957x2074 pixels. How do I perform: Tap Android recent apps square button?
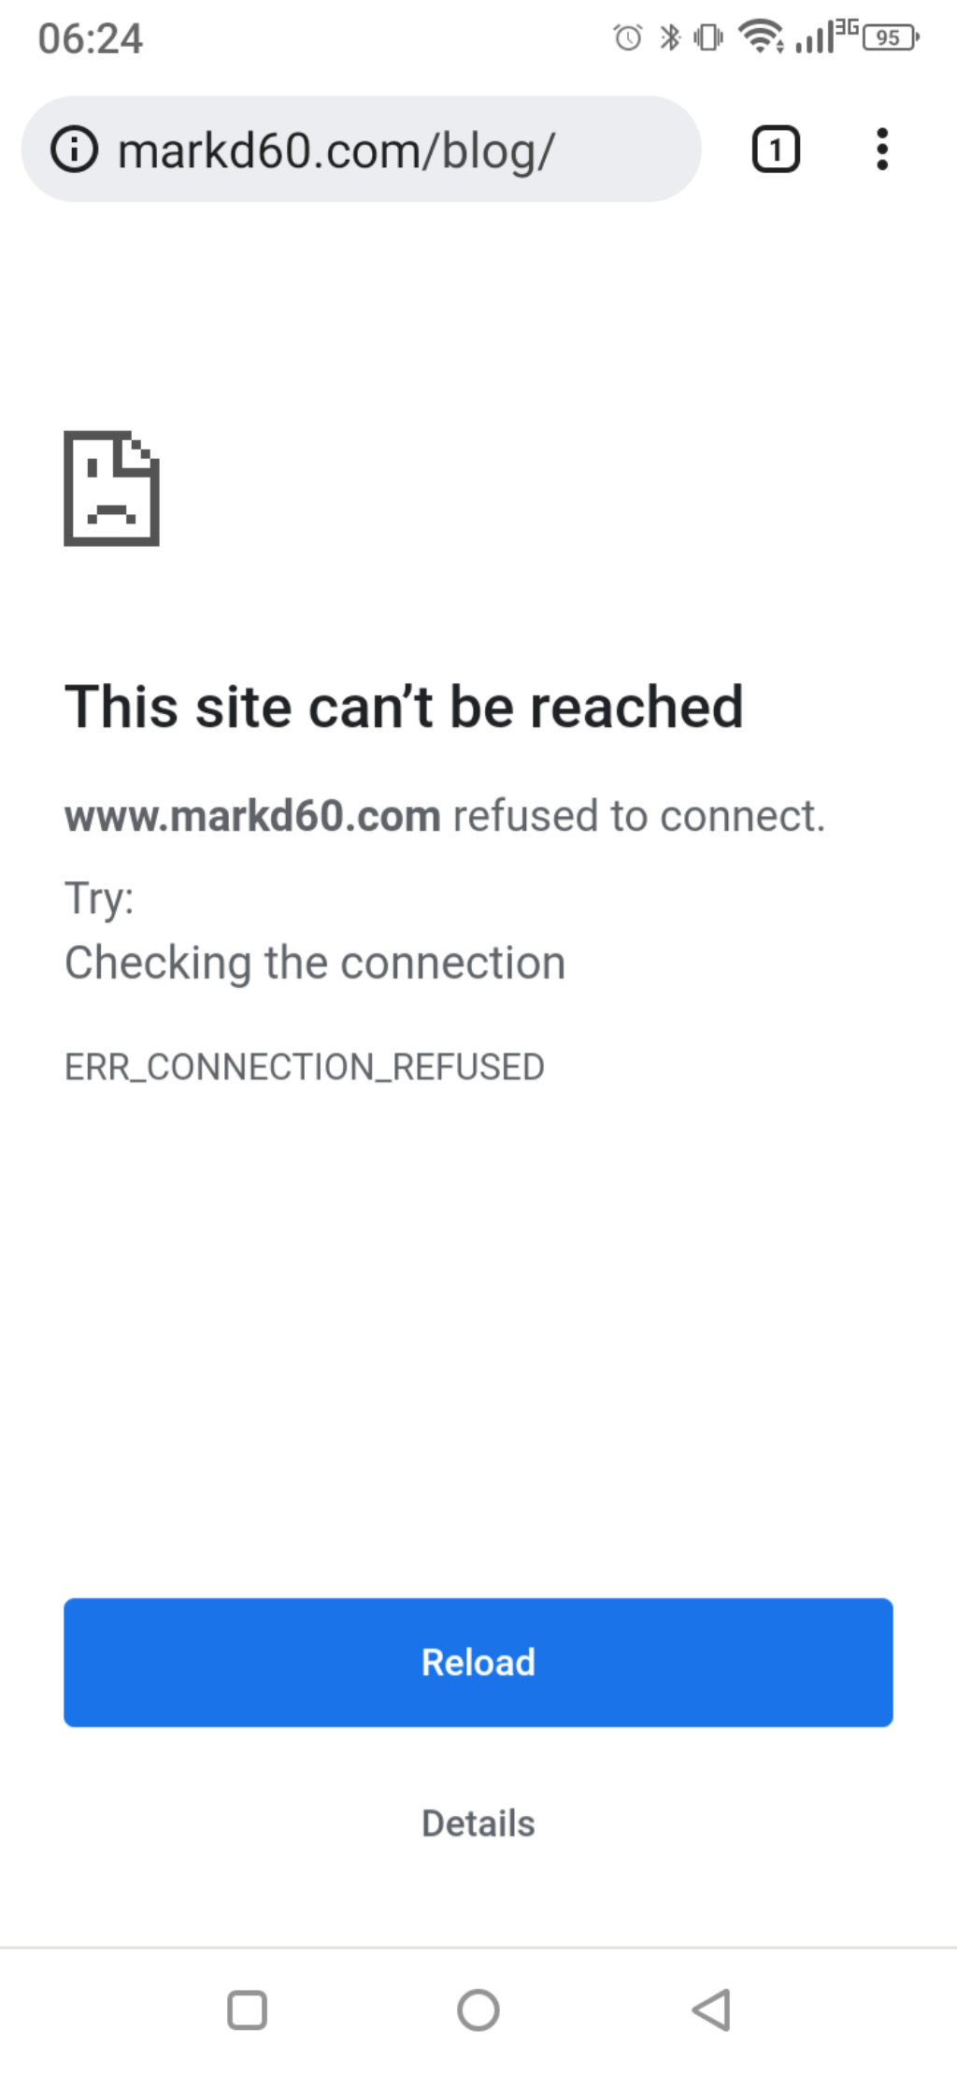click(247, 2010)
